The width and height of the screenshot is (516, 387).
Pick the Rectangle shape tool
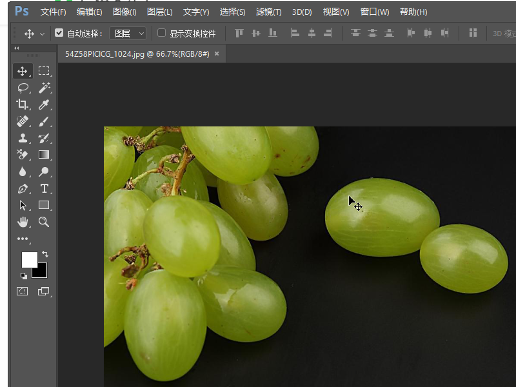coord(44,205)
